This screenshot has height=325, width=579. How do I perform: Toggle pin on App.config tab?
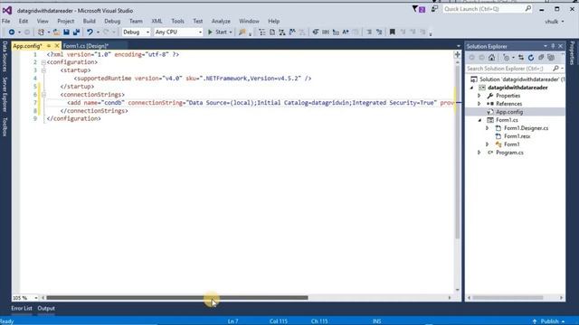pos(49,46)
